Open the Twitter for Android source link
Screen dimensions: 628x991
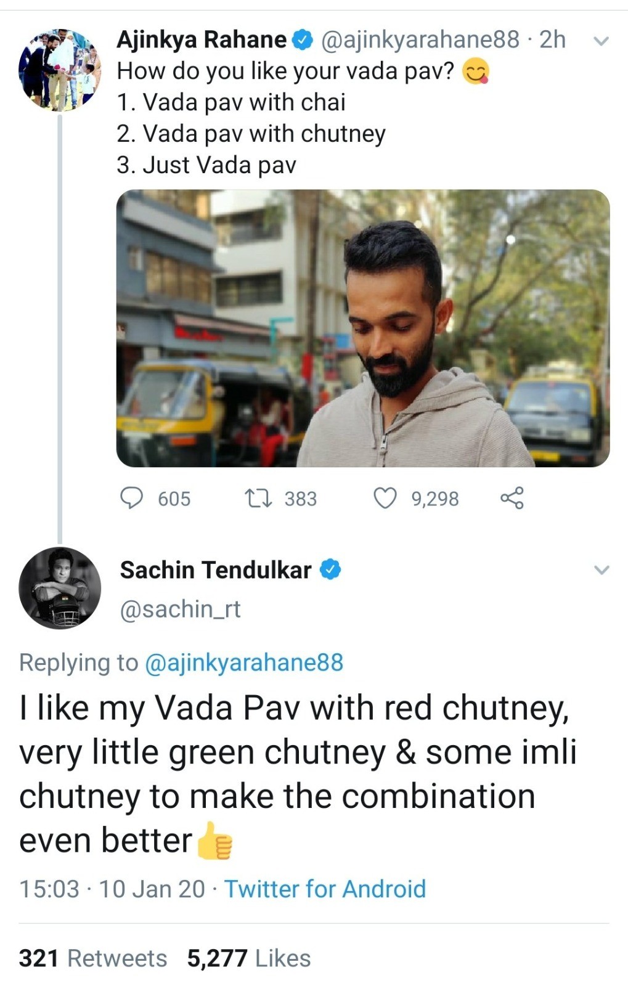click(x=325, y=889)
